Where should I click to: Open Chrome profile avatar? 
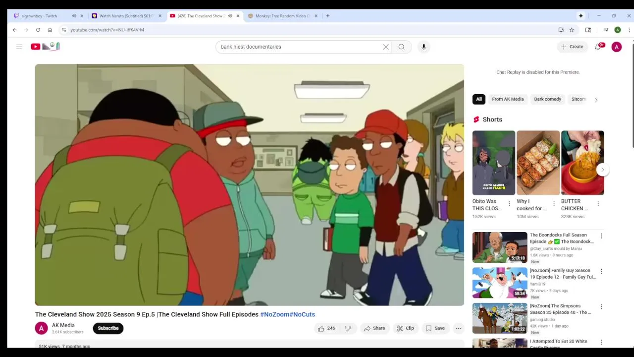pyautogui.click(x=617, y=30)
